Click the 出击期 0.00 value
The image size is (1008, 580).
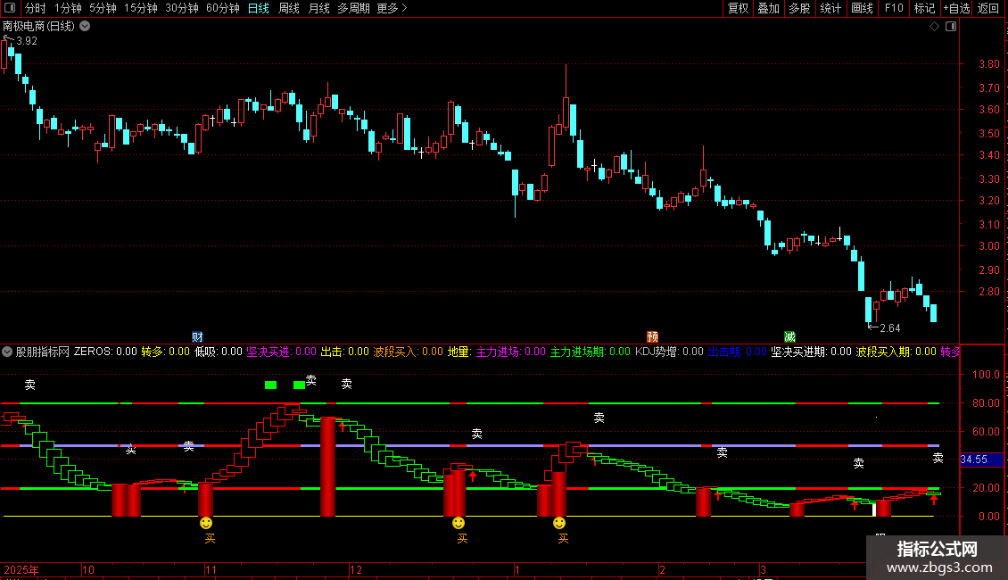coord(738,352)
